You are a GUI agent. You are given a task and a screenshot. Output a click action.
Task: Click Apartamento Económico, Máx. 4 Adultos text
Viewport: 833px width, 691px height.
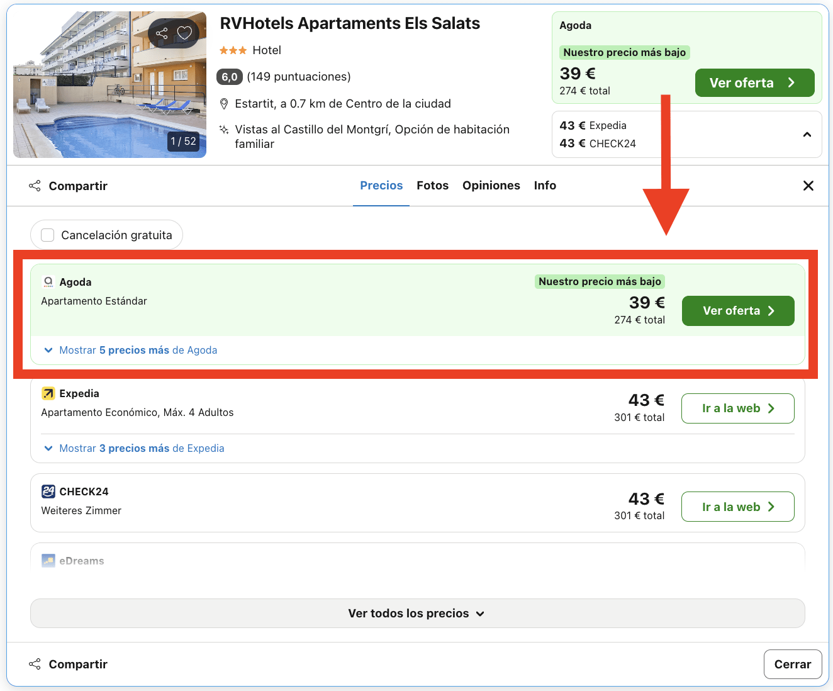point(137,413)
